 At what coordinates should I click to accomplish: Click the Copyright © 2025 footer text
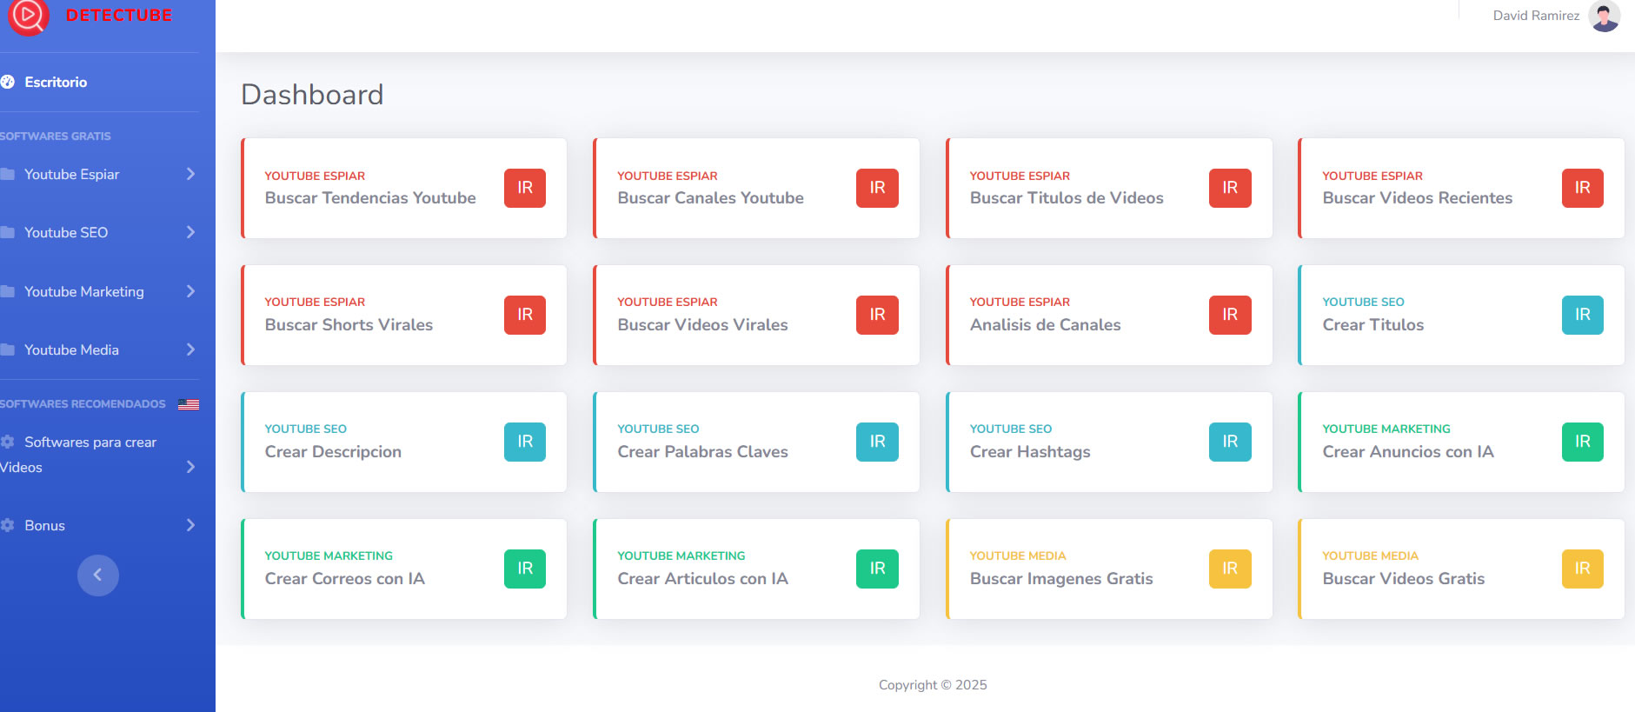[933, 685]
